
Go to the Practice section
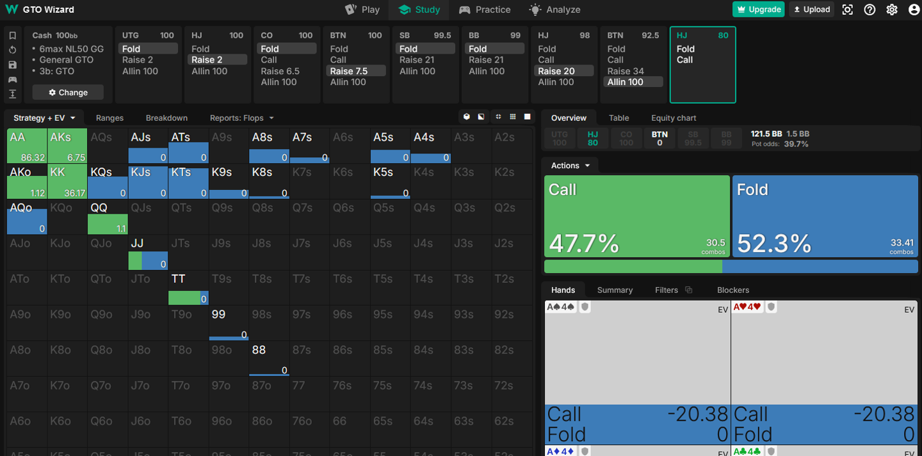point(485,10)
